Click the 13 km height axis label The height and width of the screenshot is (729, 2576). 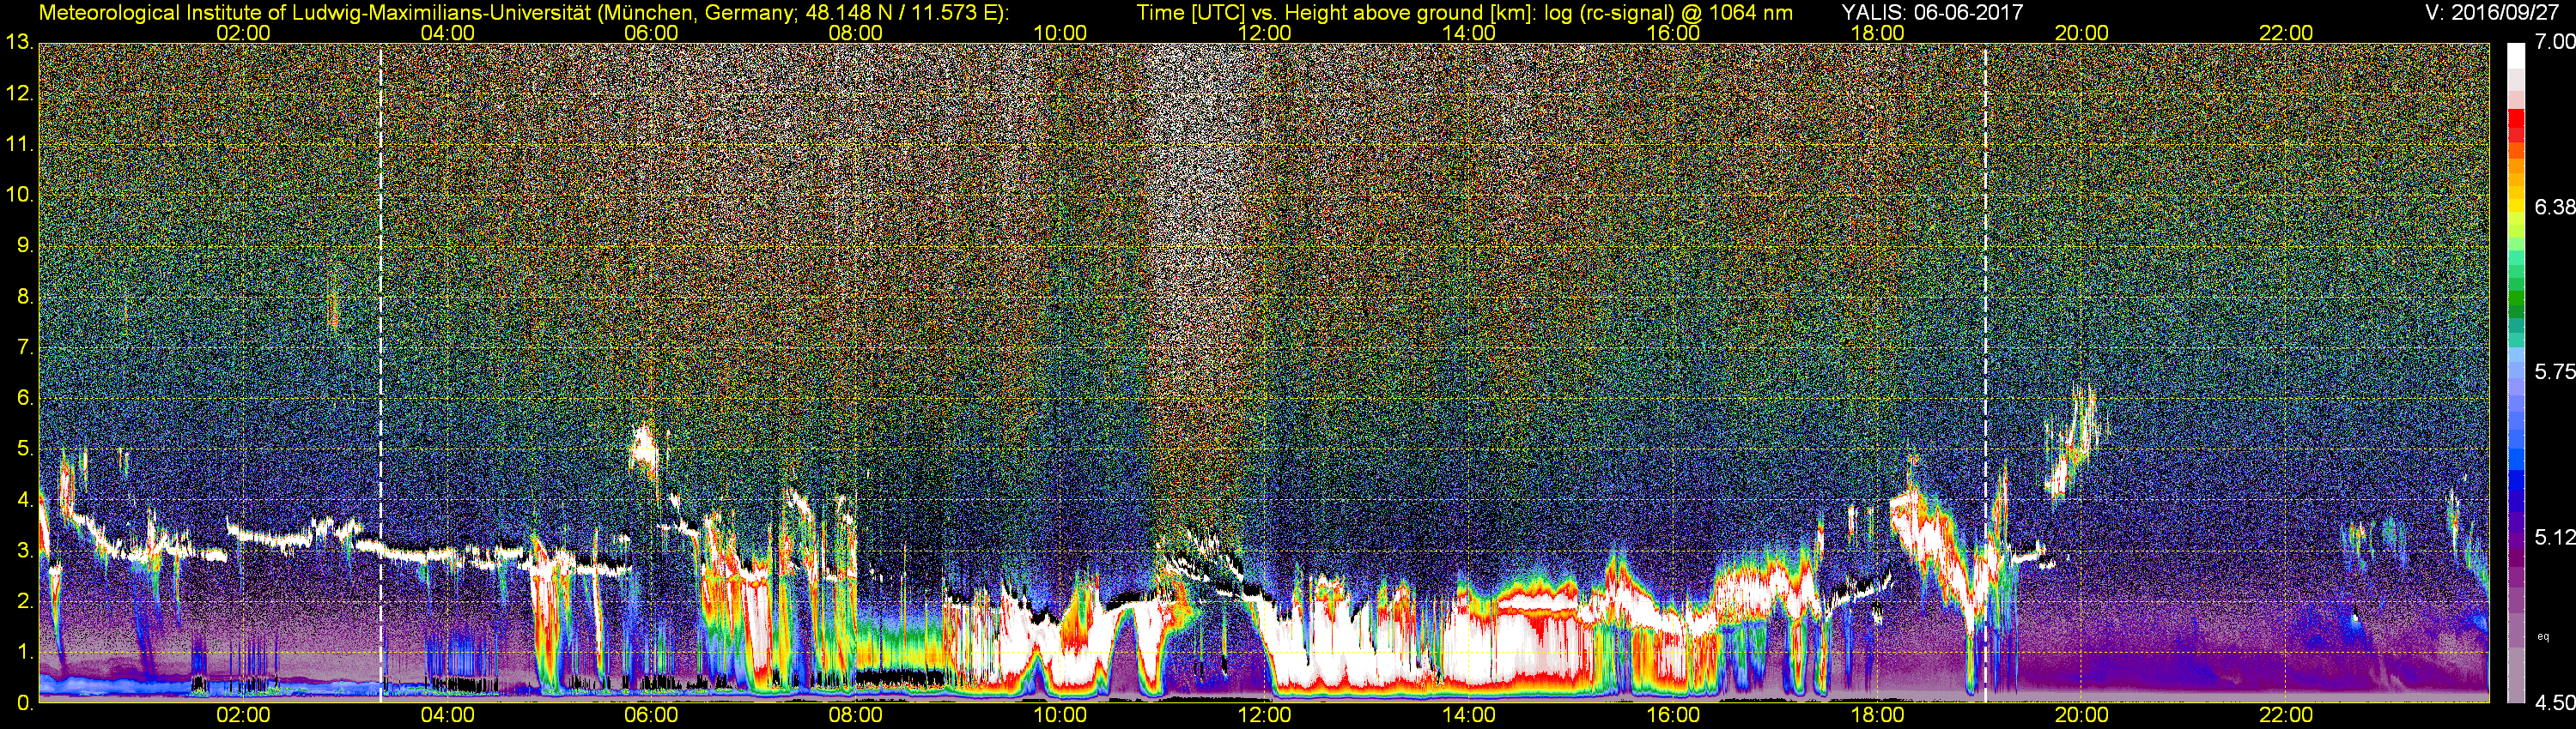click(x=19, y=43)
